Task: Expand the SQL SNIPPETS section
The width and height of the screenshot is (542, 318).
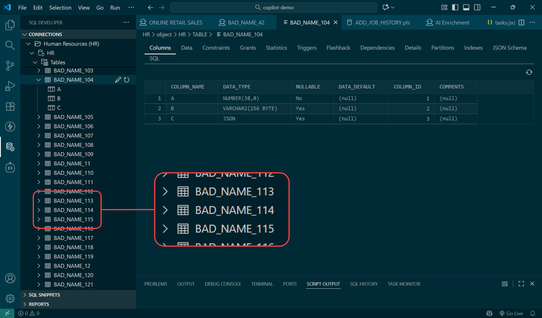Action: (x=44, y=295)
